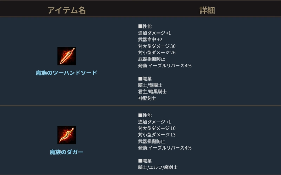
Task: Click the 対小型ダメージ26 stat text
Action: point(157,52)
